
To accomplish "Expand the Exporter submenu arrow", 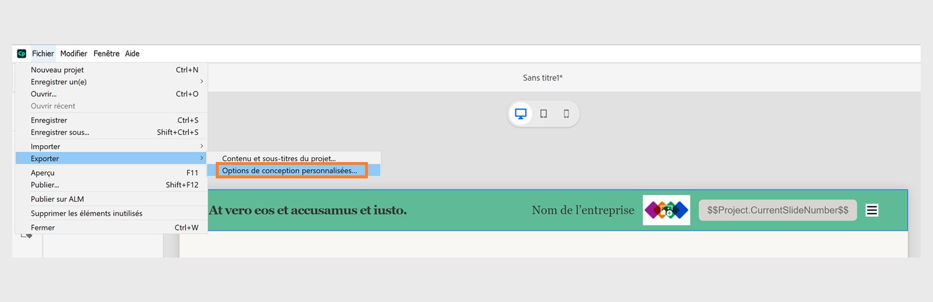I will pos(202,159).
